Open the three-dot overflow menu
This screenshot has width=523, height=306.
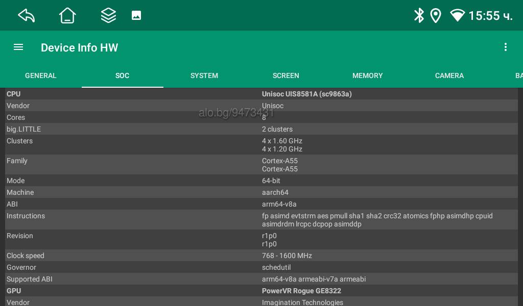pyautogui.click(x=506, y=47)
